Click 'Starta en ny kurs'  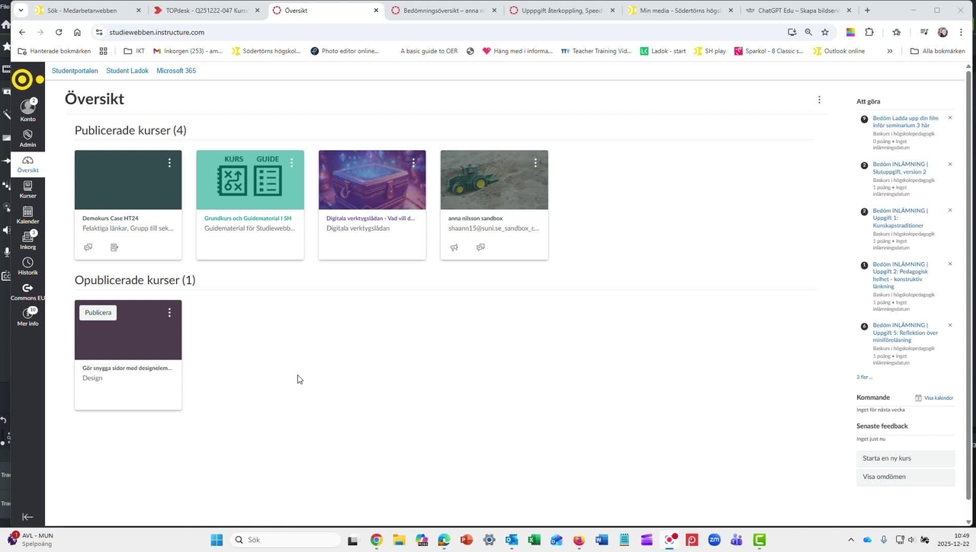(x=886, y=458)
